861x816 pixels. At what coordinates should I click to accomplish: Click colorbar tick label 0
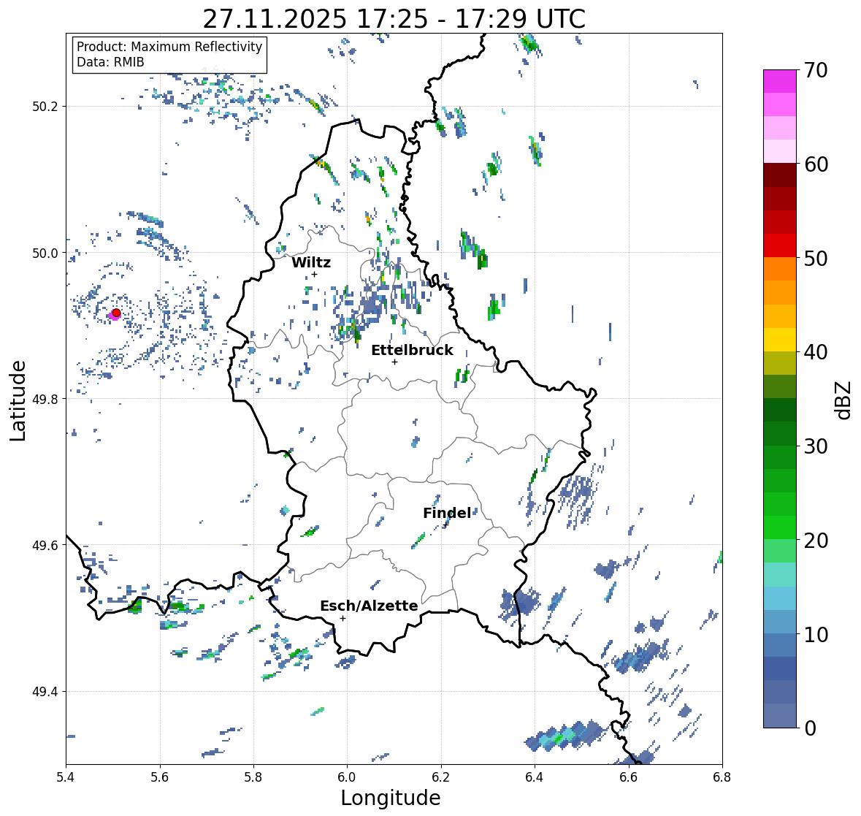pyautogui.click(x=810, y=728)
